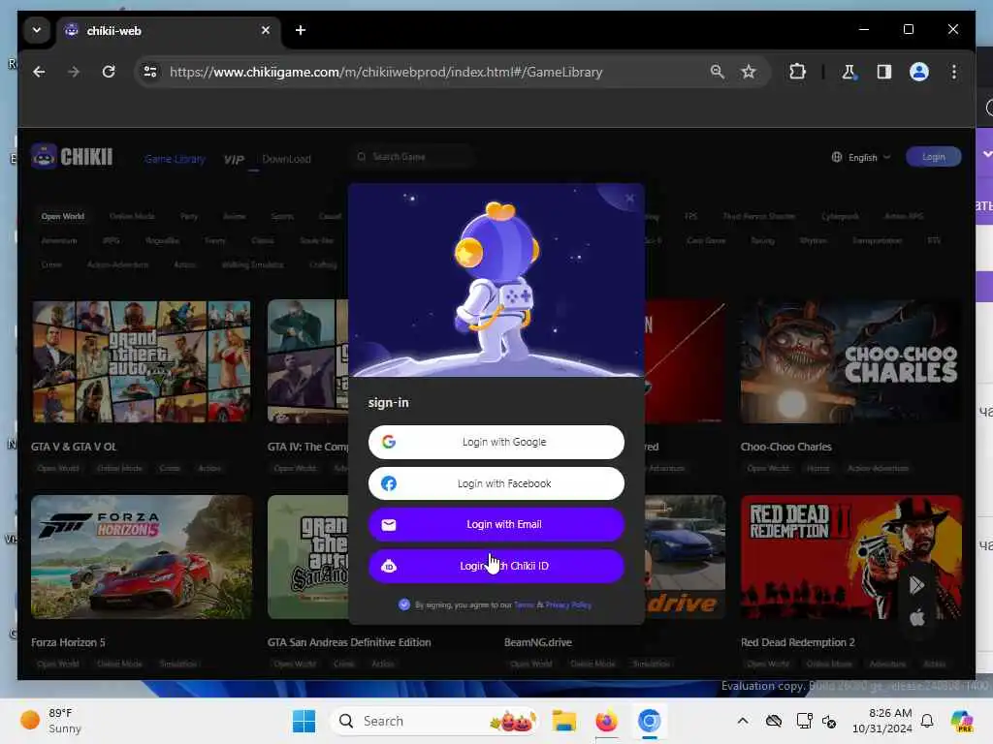Reload the page with refresh icon

(x=109, y=72)
